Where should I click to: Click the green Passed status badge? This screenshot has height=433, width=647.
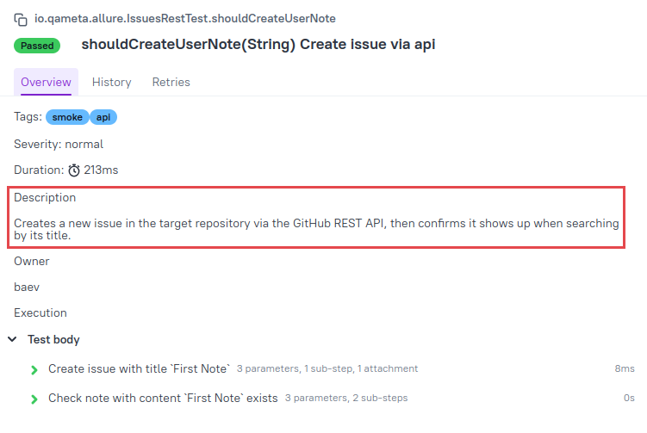click(37, 46)
